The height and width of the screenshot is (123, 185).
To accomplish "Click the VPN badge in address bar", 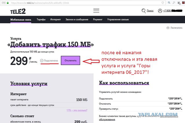I will pyautogui.click(x=3, y=3).
